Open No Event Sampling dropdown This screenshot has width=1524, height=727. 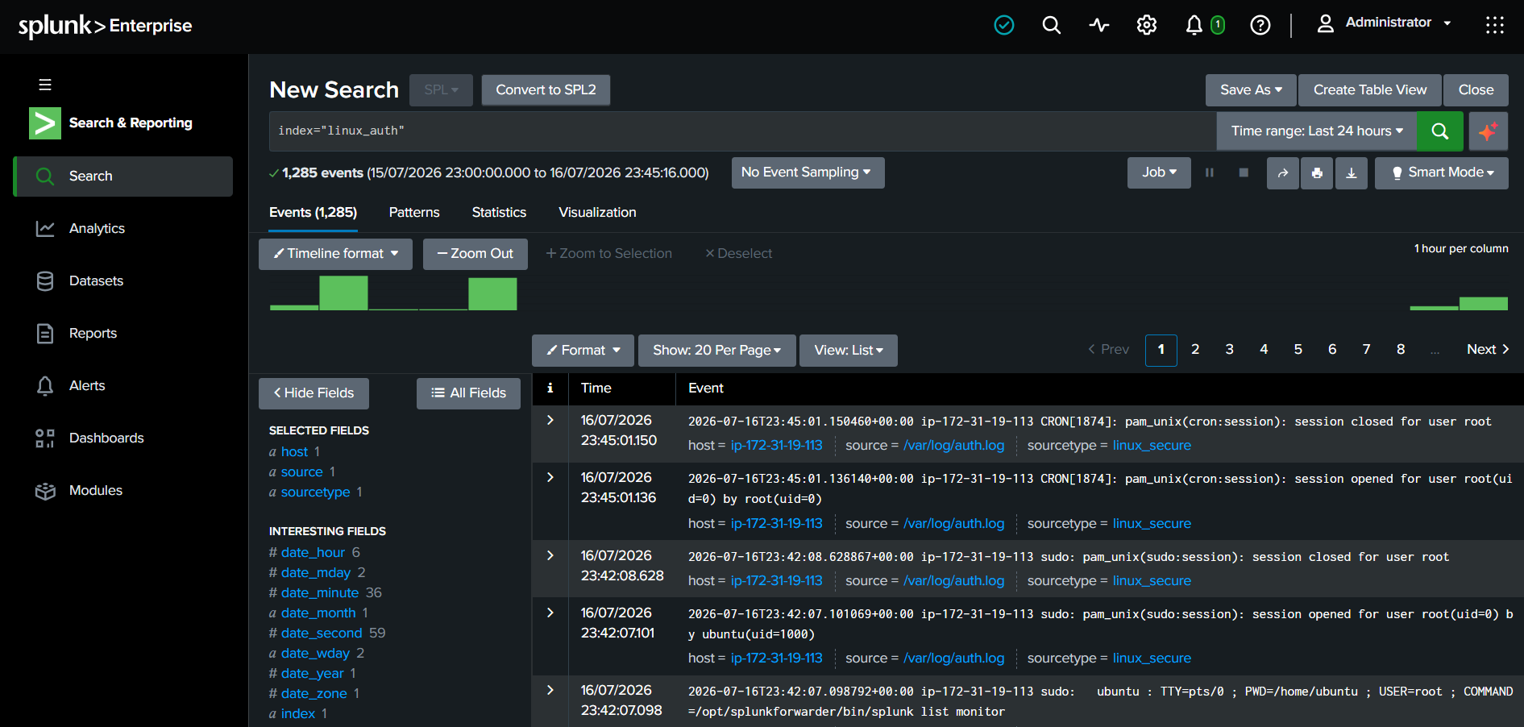pyautogui.click(x=808, y=172)
